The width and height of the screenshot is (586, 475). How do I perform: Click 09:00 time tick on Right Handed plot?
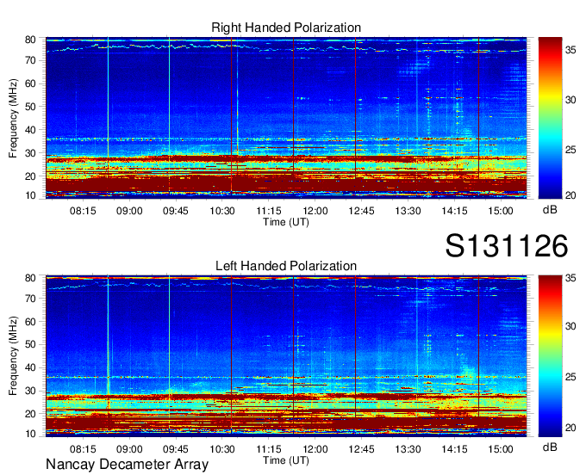129,211
